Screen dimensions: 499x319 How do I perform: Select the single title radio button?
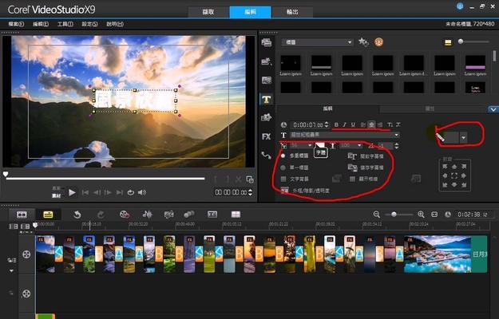coord(283,167)
